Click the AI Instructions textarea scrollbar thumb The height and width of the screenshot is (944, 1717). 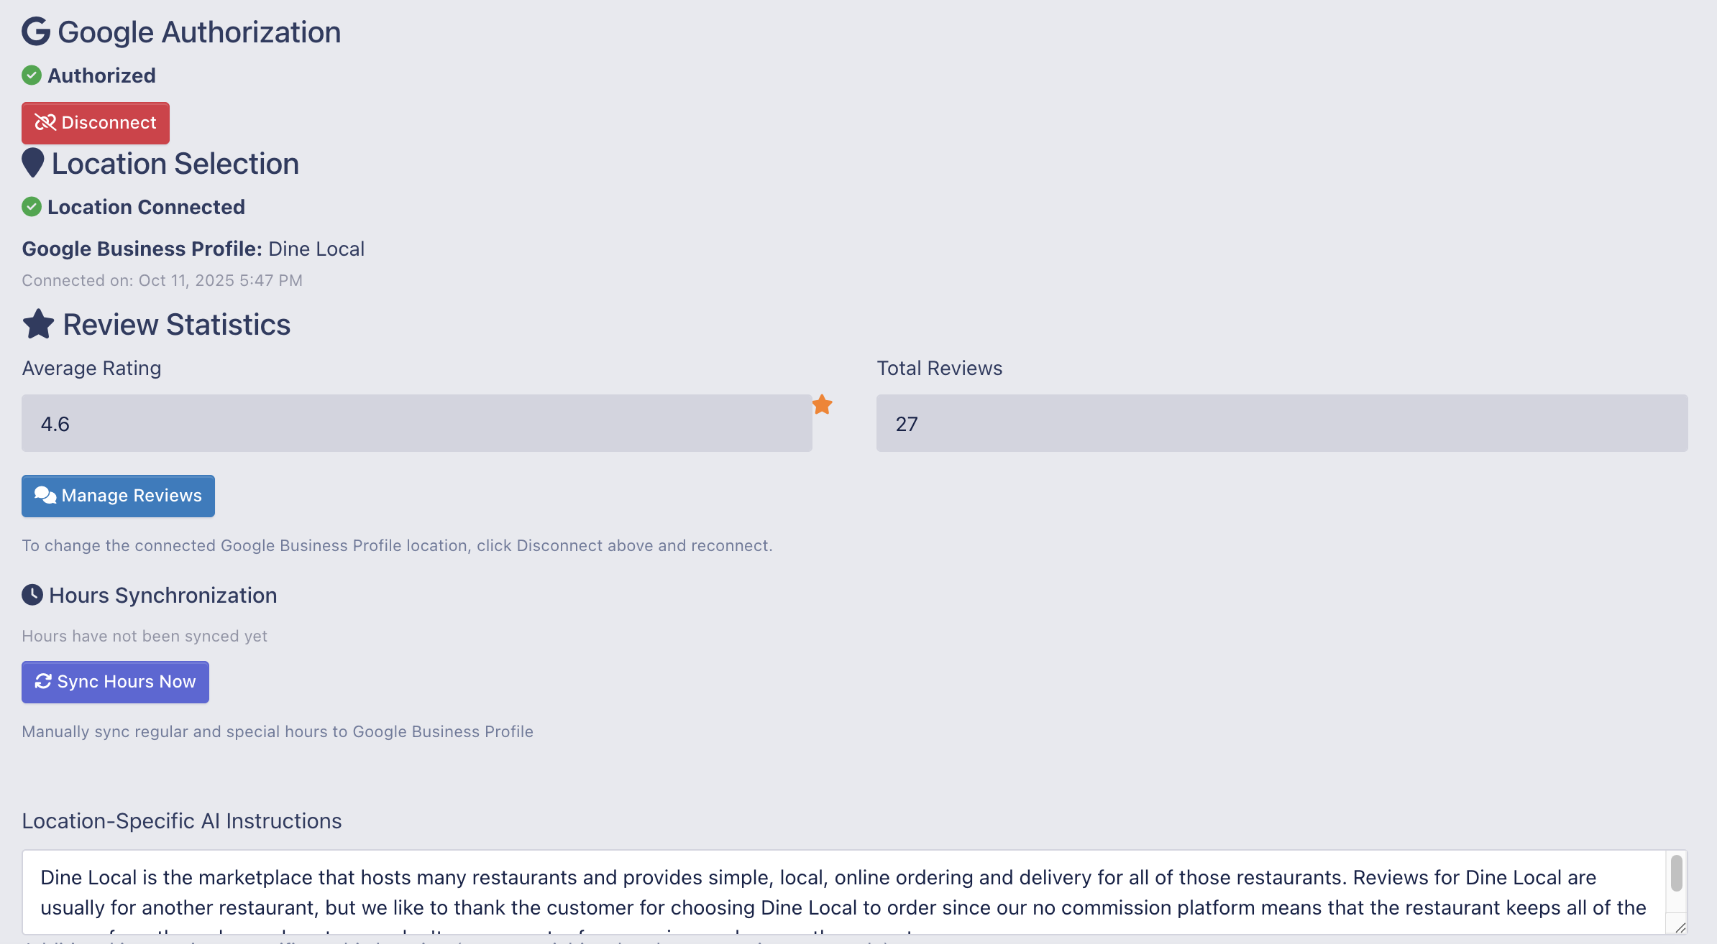(1677, 874)
